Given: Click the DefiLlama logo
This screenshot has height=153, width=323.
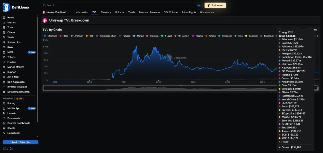Looking at the screenshot, I should [x=16, y=7].
